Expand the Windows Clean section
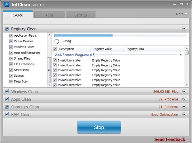 pyautogui.click(x=184, y=91)
